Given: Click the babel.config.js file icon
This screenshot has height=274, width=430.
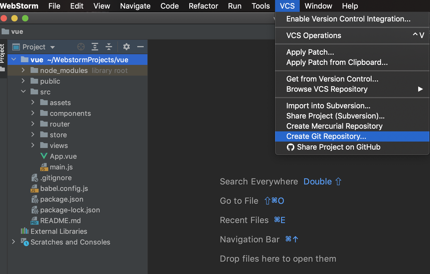Looking at the screenshot, I should click(34, 188).
